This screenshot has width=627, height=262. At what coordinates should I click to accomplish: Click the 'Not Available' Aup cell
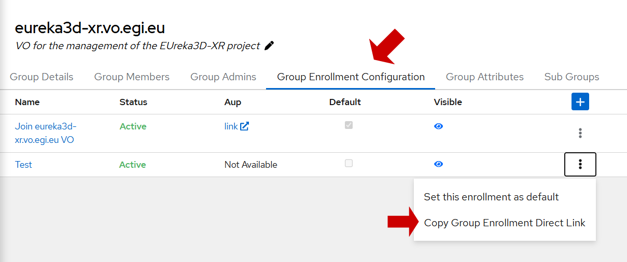coord(250,165)
